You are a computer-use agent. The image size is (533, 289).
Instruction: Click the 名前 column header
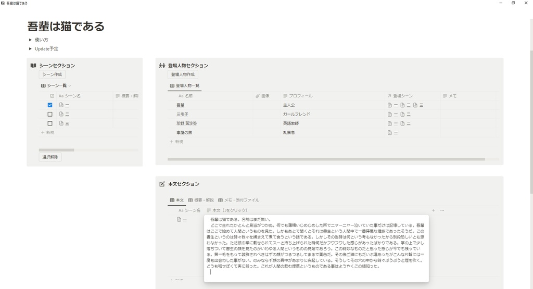click(186, 96)
